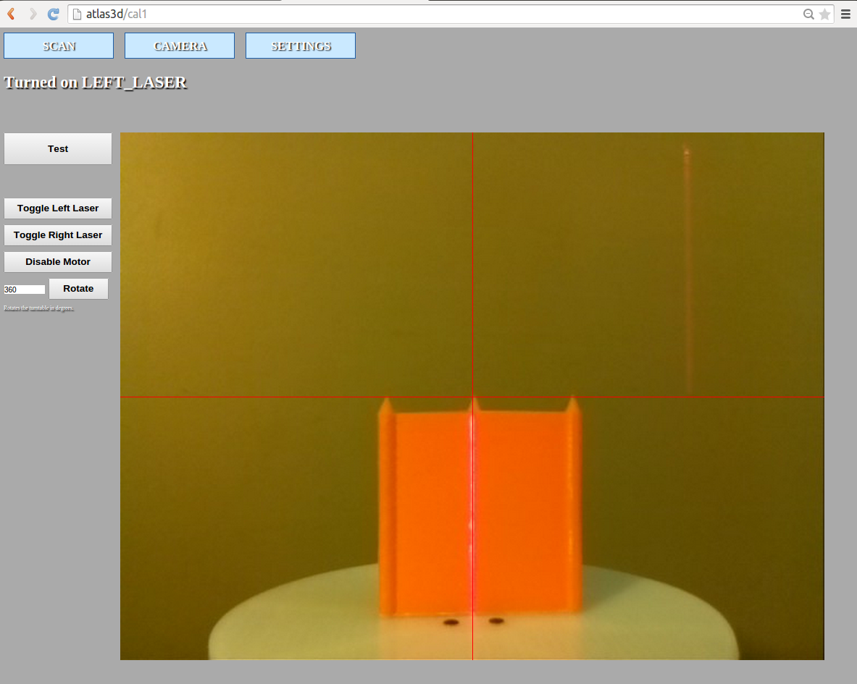The image size is (857, 684).
Task: Toggle the right laser
Action: tap(58, 235)
